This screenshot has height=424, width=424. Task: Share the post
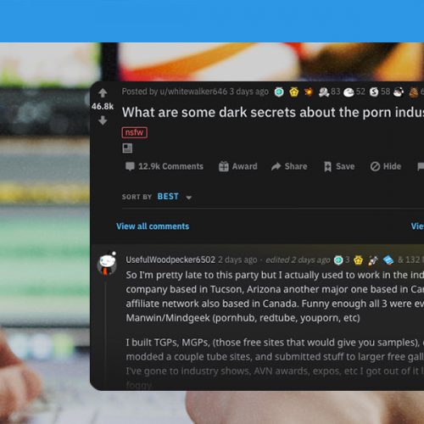[x=289, y=166]
